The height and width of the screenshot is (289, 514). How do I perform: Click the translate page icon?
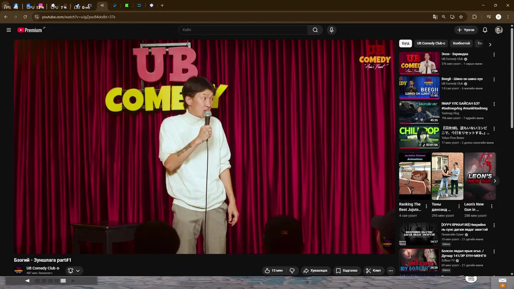(435, 17)
